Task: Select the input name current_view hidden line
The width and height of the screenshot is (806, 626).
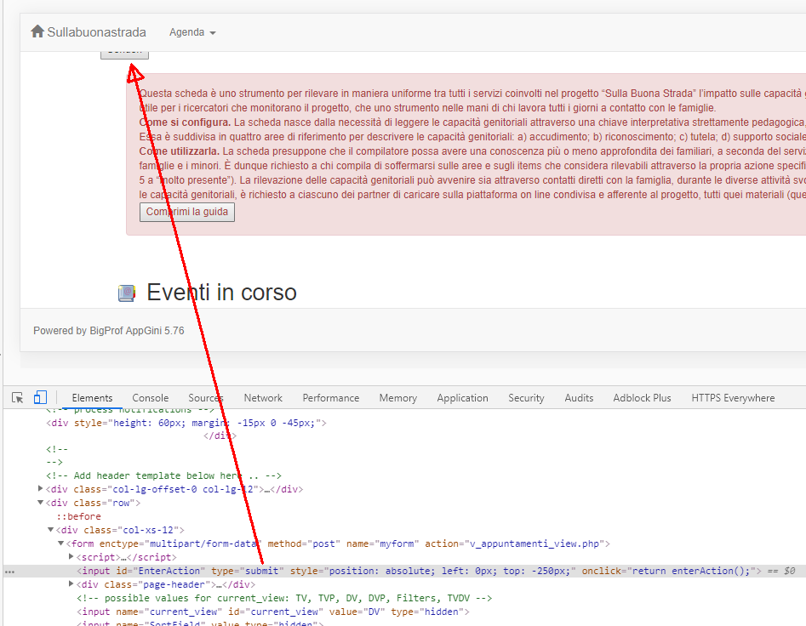Action: pos(273,612)
